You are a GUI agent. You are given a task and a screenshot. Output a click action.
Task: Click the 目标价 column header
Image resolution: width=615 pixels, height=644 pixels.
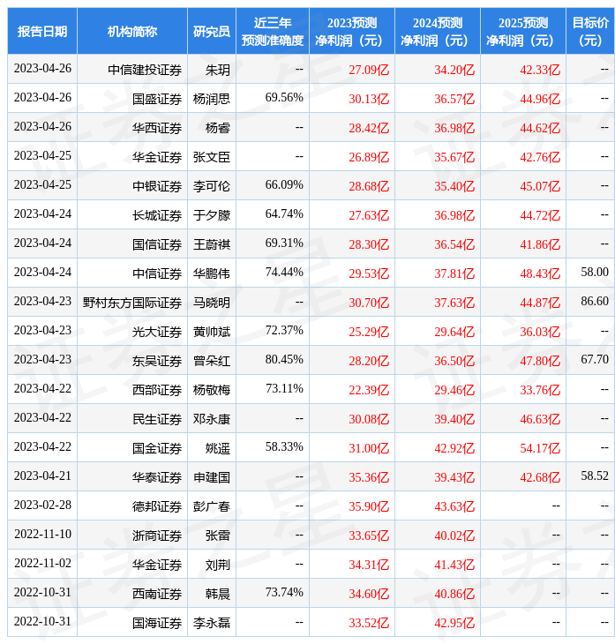click(x=589, y=32)
